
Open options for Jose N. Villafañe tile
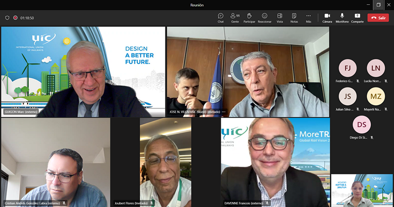coord(223,112)
